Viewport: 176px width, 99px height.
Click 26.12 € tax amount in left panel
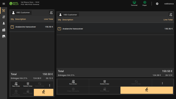[x=49, y=78]
